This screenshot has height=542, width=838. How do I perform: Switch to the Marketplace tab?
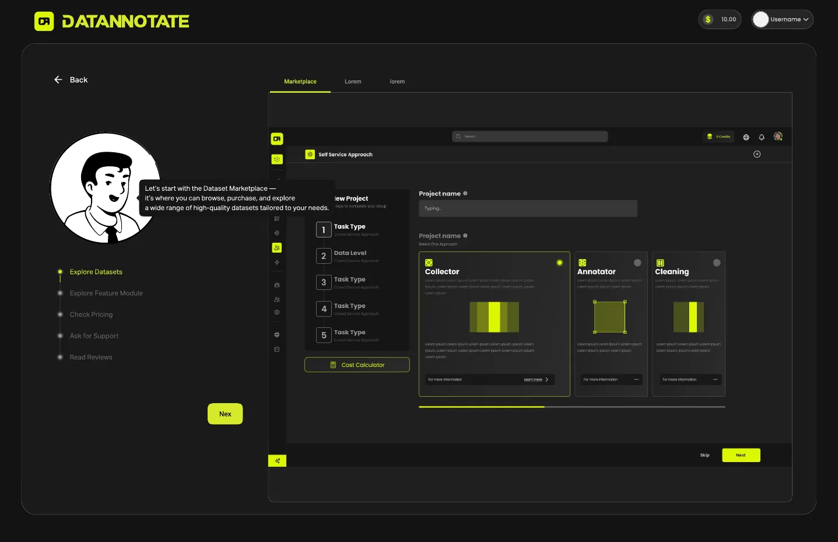[x=300, y=82]
